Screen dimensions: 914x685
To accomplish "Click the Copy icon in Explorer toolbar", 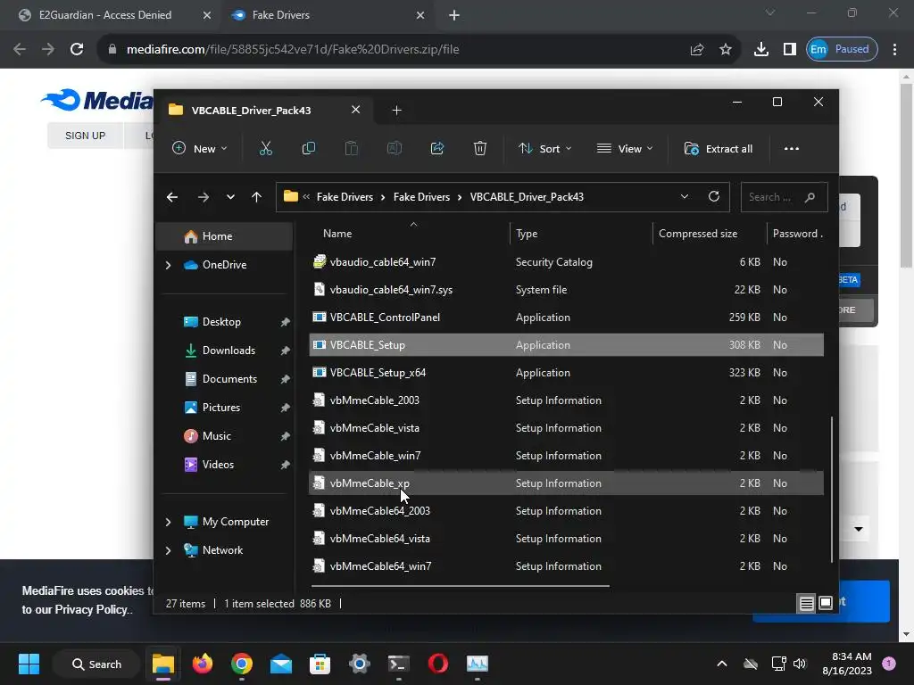I will click(308, 149).
